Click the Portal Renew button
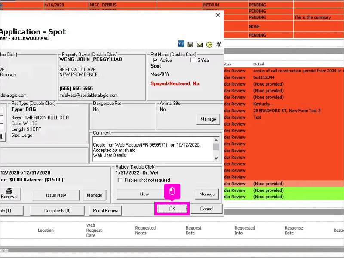This screenshot has height=258, width=344. point(106,211)
